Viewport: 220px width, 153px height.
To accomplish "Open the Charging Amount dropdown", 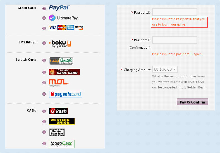I will [x=165, y=69].
